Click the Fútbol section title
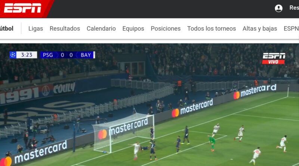299x166 pixels. [x=7, y=29]
